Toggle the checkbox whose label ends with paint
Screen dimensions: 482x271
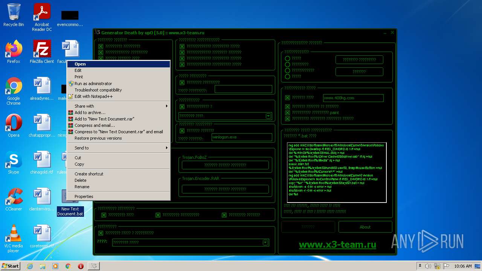click(x=287, y=113)
